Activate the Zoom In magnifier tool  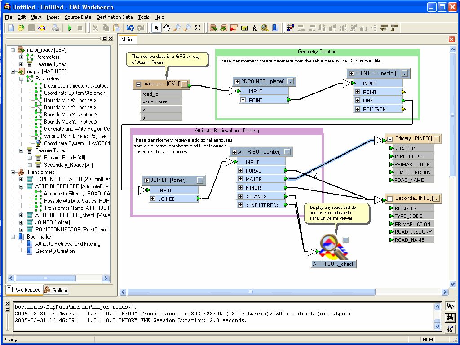(177, 28)
